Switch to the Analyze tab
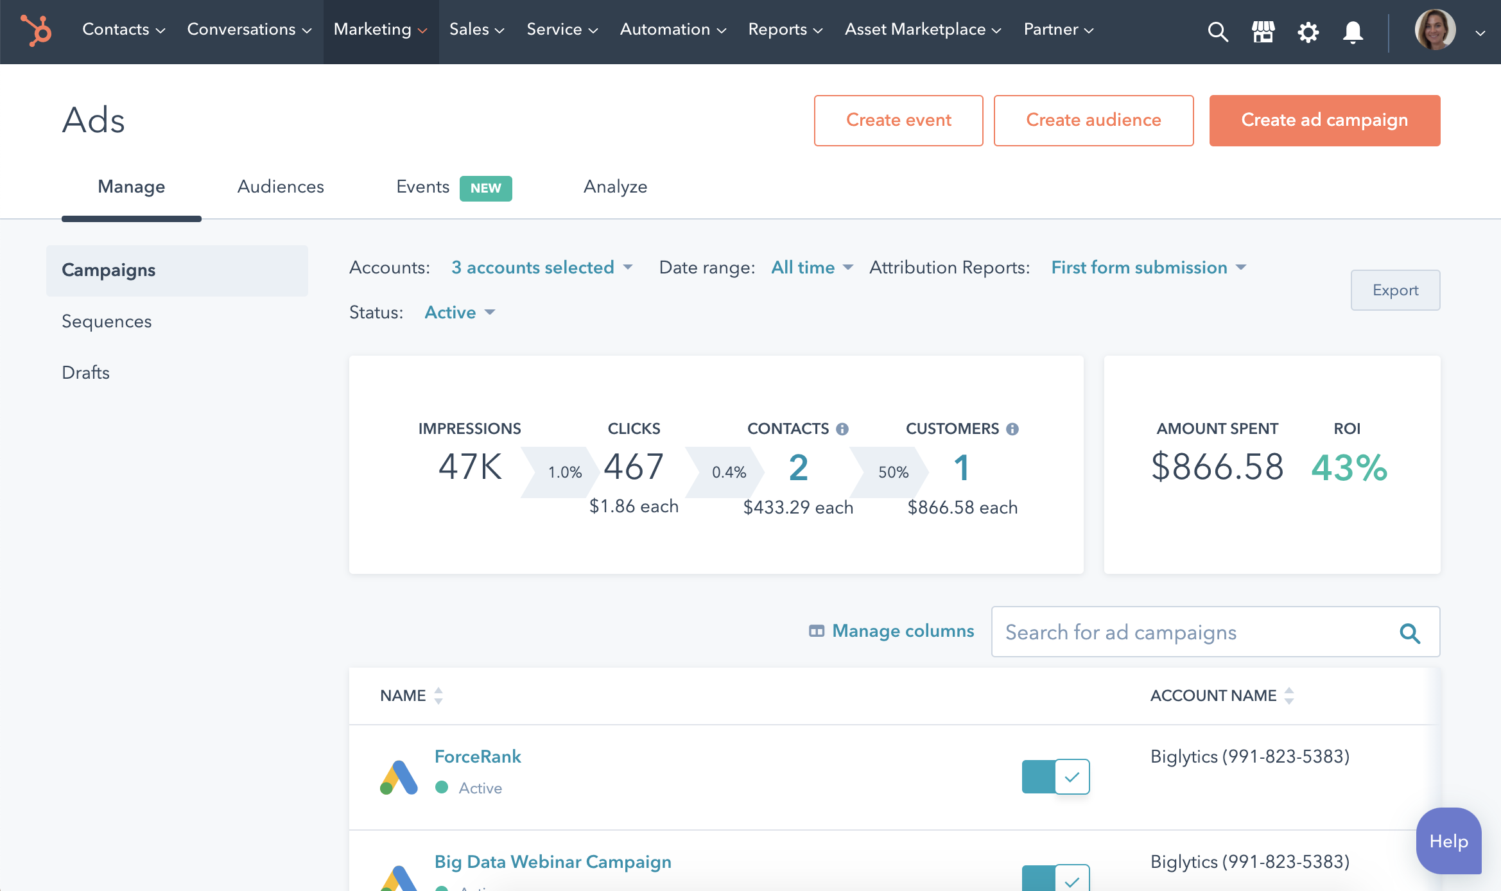Screen dimensions: 1501x891 (615, 186)
